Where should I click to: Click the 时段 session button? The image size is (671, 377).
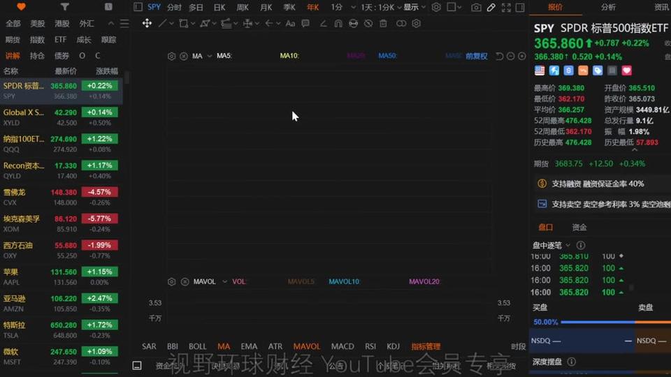point(518,346)
